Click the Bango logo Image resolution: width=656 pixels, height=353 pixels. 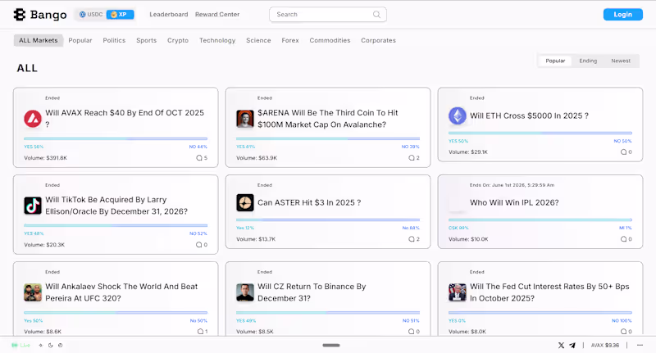(x=39, y=15)
